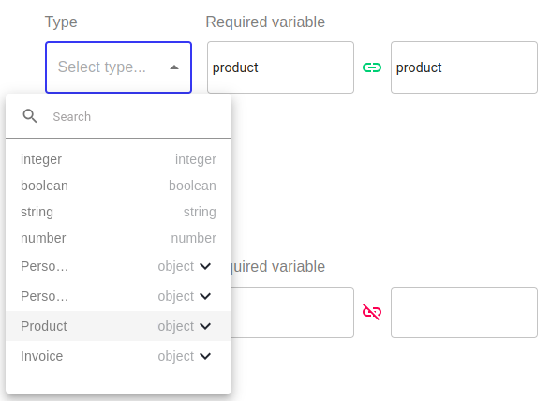Select the number type option

tap(118, 238)
